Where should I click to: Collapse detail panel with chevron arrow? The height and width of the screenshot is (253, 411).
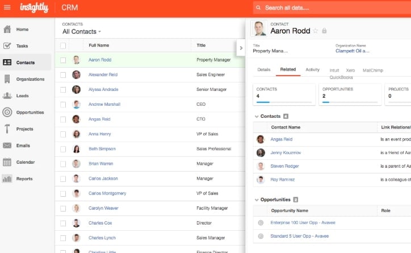pos(241,48)
